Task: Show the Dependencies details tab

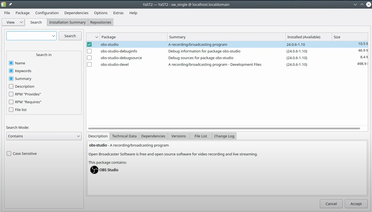Action: coord(153,136)
